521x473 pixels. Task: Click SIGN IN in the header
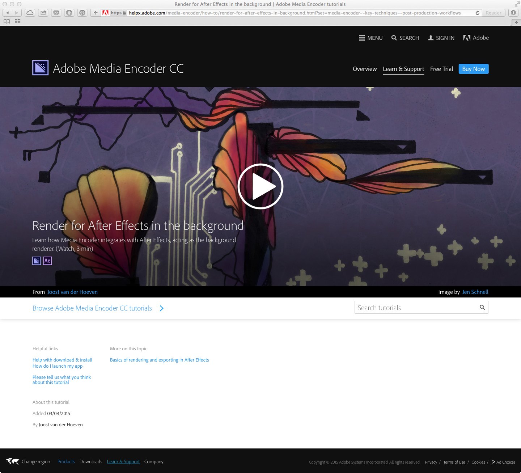(x=441, y=38)
